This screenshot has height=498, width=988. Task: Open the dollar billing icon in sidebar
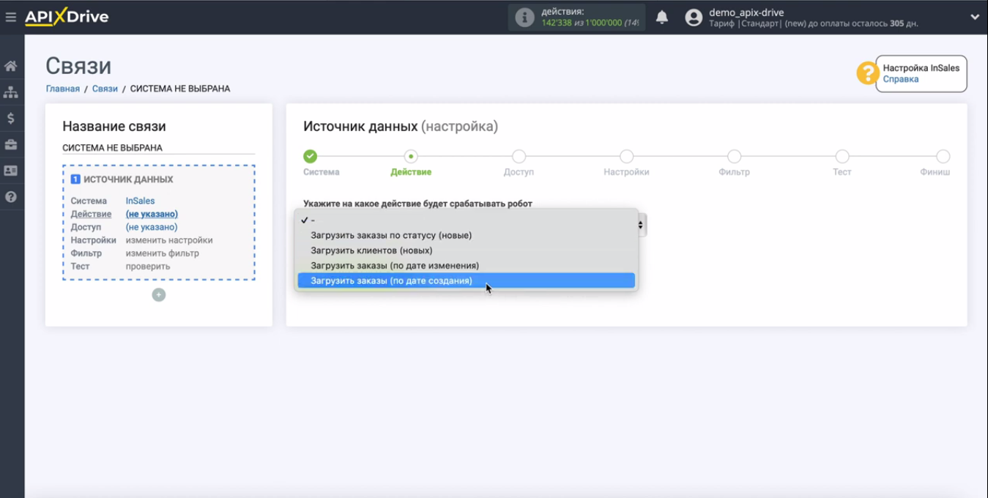(11, 118)
